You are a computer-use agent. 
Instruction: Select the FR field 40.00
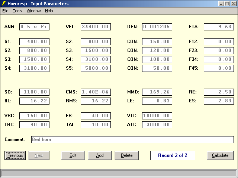[96, 116]
